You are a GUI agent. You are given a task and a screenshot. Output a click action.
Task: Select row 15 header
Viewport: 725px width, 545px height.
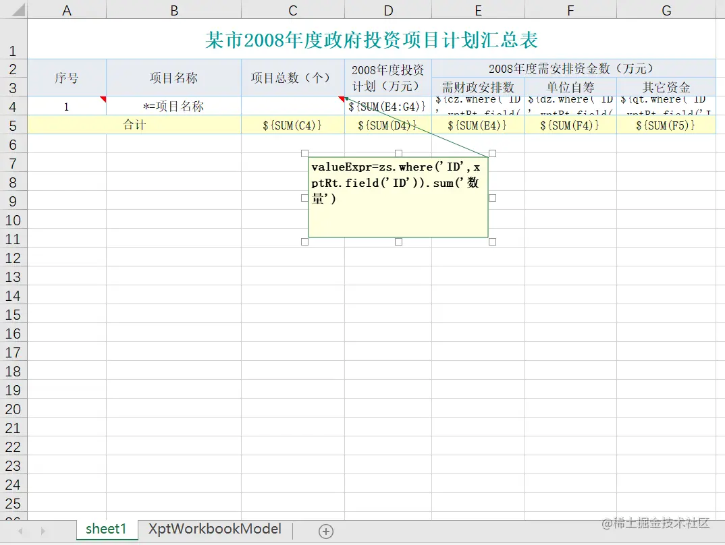pyautogui.click(x=13, y=314)
